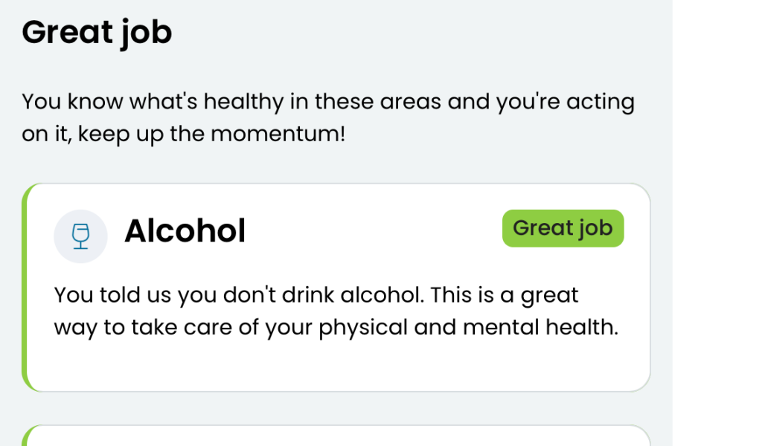The height and width of the screenshot is (446, 768).
Task: Click the green accent bar on the card
Action: pyautogui.click(x=25, y=286)
